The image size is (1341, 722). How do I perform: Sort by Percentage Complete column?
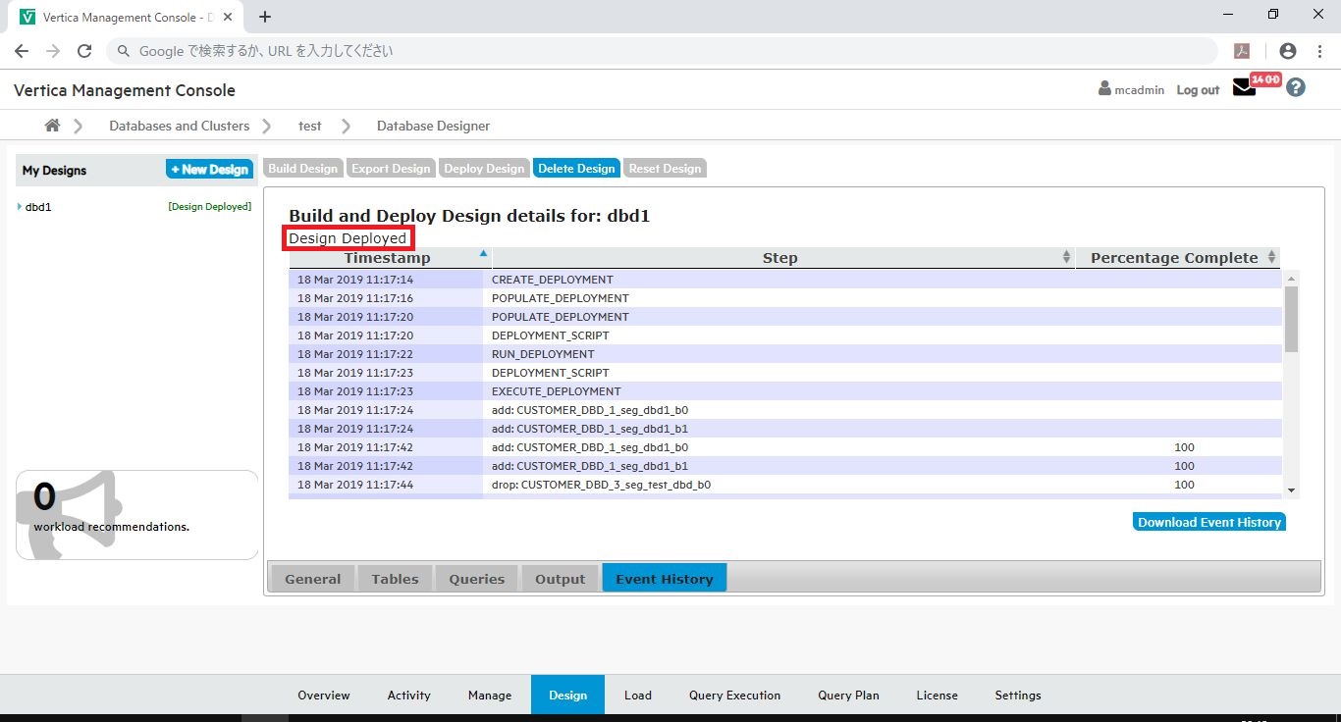pyautogui.click(x=1174, y=258)
